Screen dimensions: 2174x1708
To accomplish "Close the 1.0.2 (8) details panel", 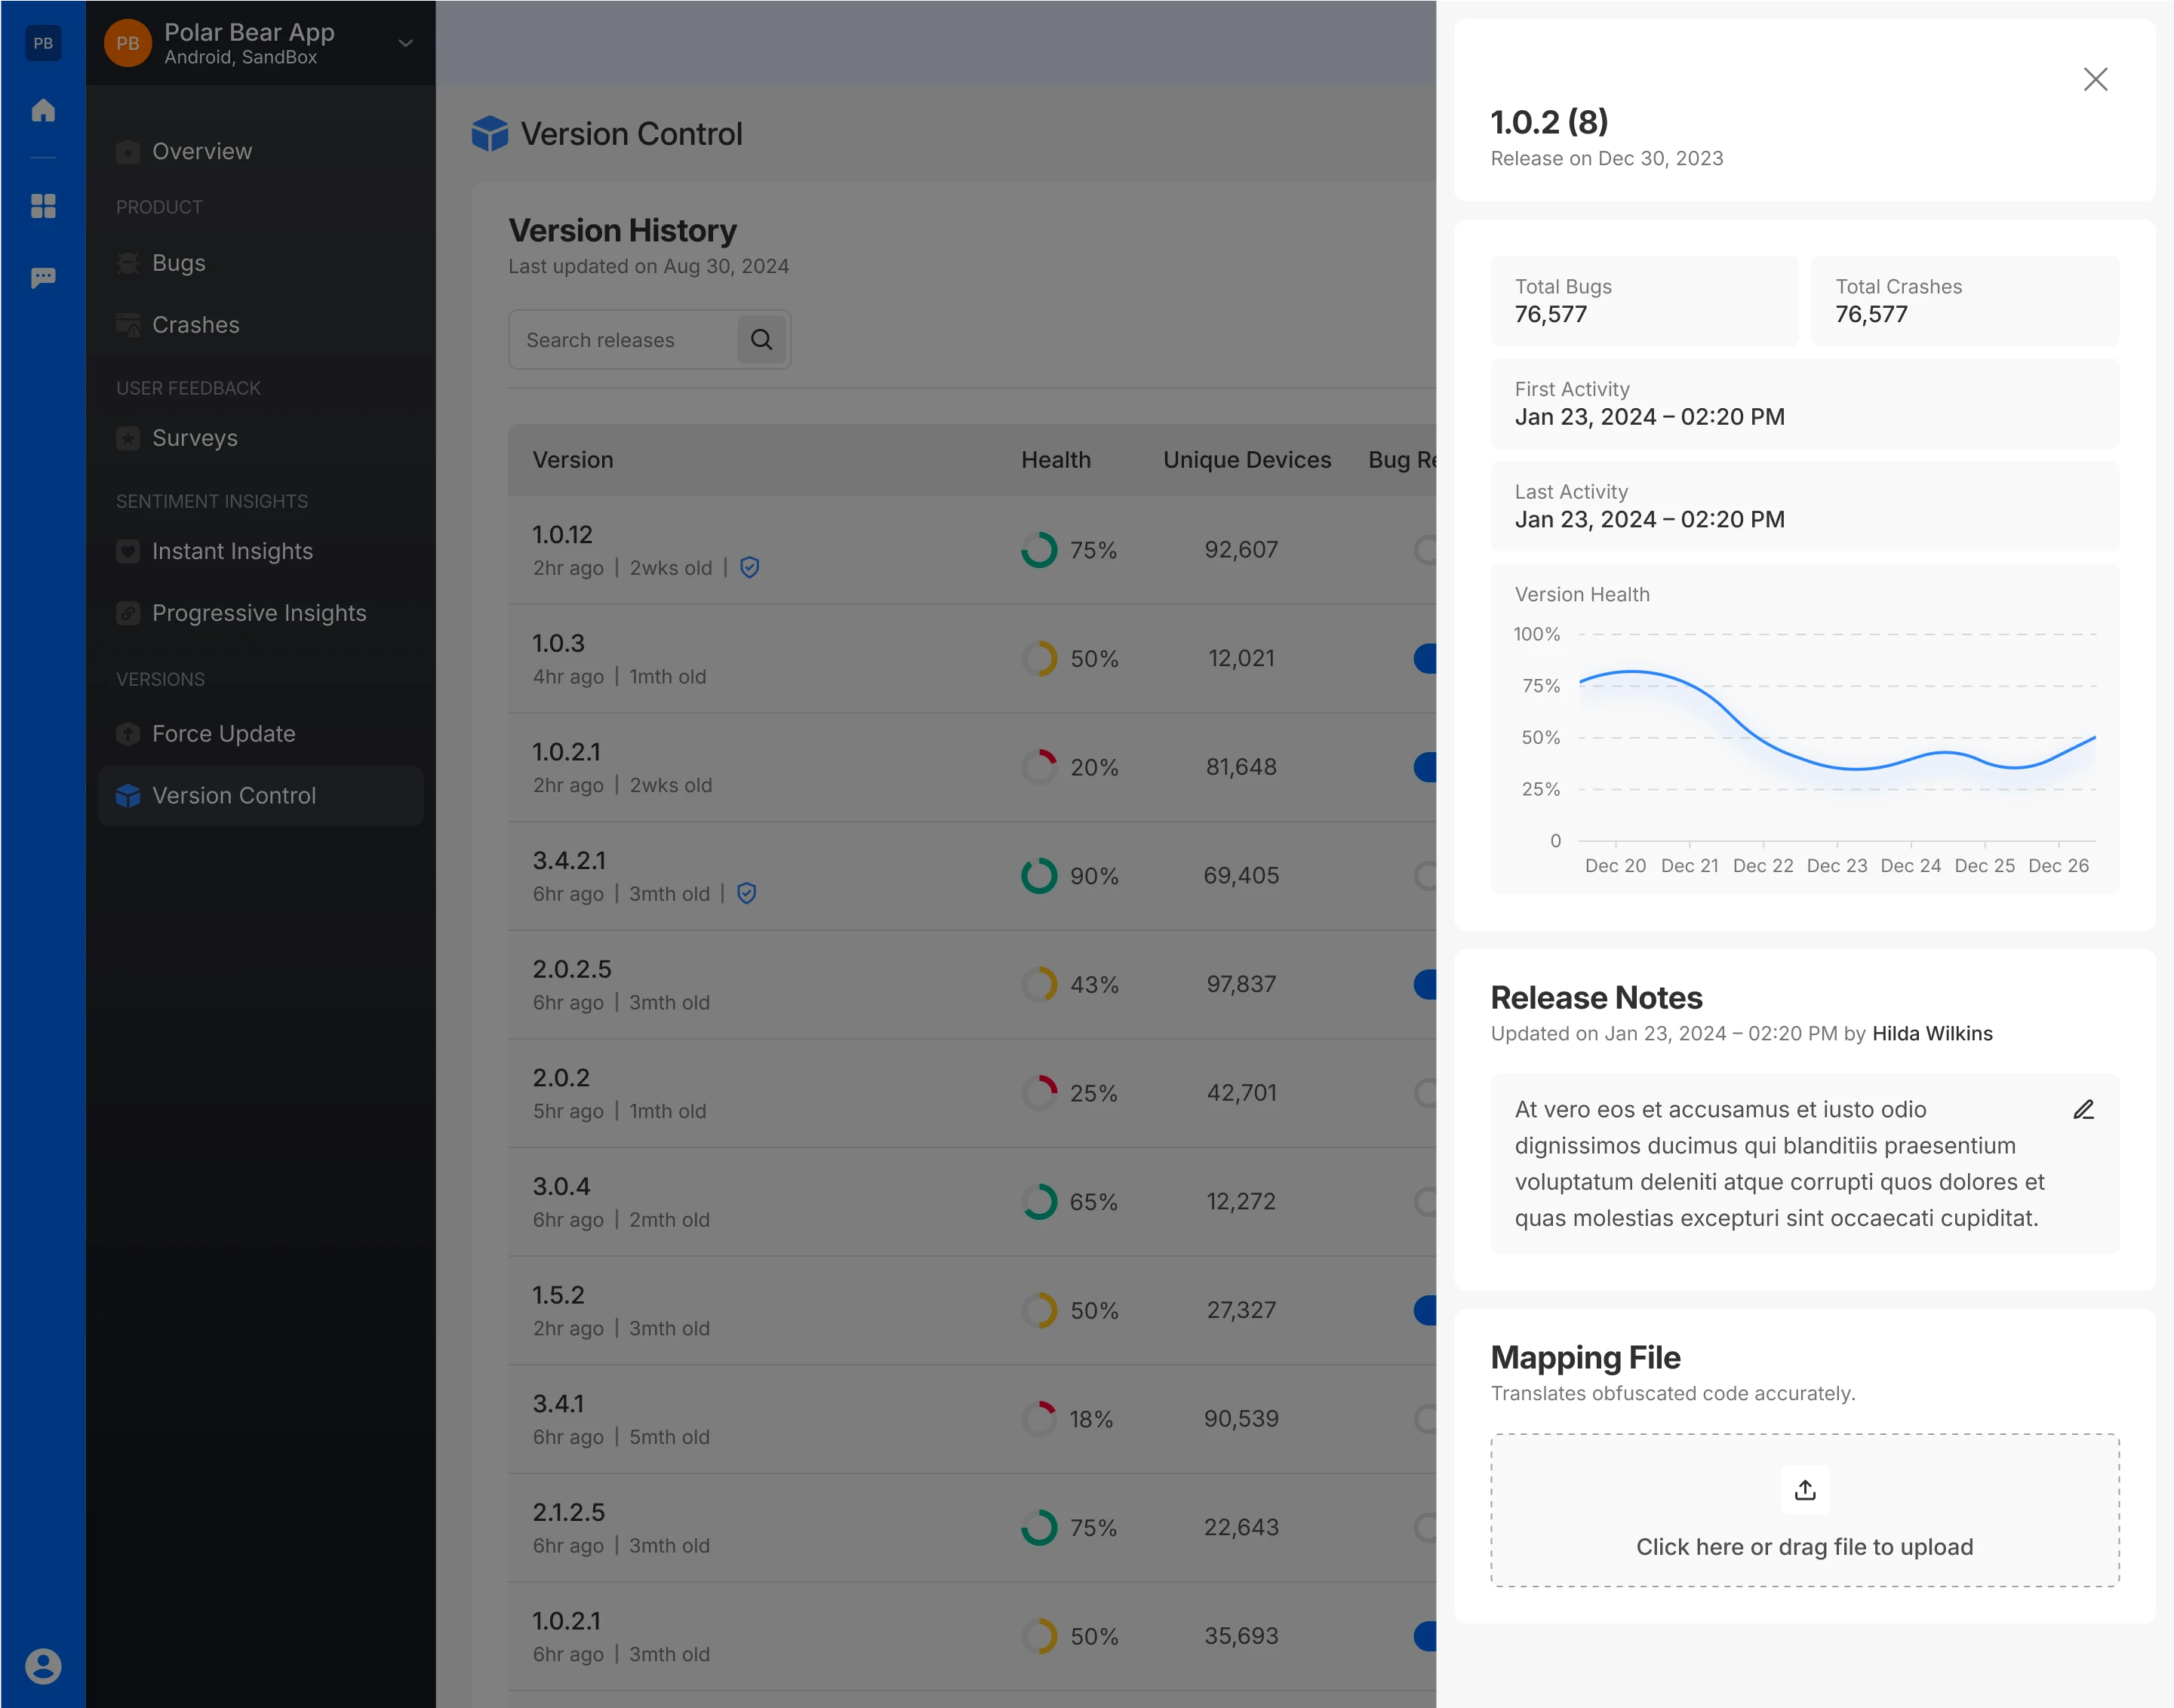I will [2095, 79].
